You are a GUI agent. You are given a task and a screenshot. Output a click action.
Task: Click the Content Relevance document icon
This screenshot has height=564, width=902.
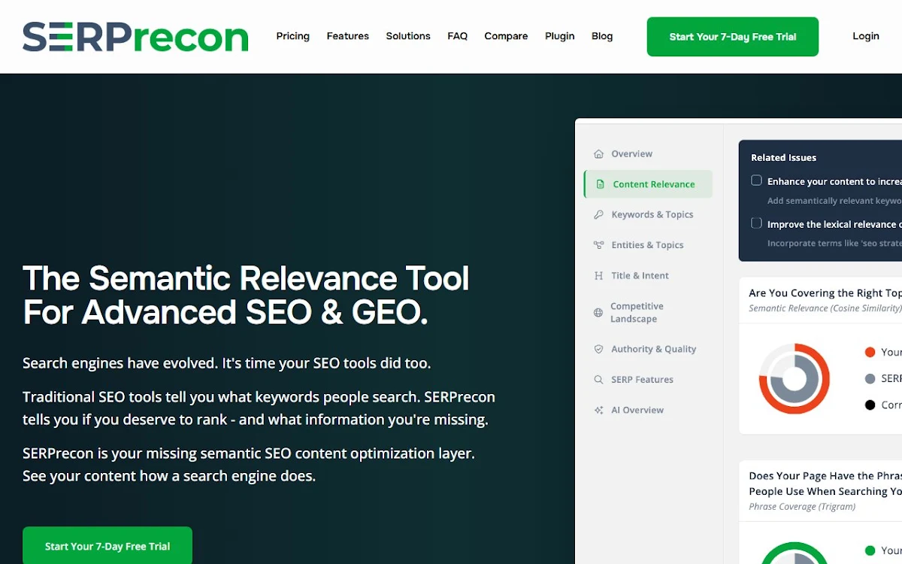600,184
